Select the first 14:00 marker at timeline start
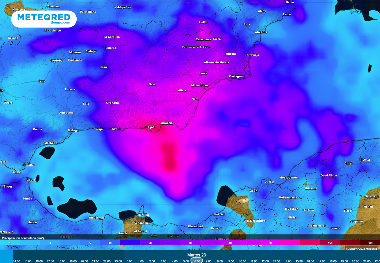This screenshot has height=263, width=380. click(x=17, y=261)
